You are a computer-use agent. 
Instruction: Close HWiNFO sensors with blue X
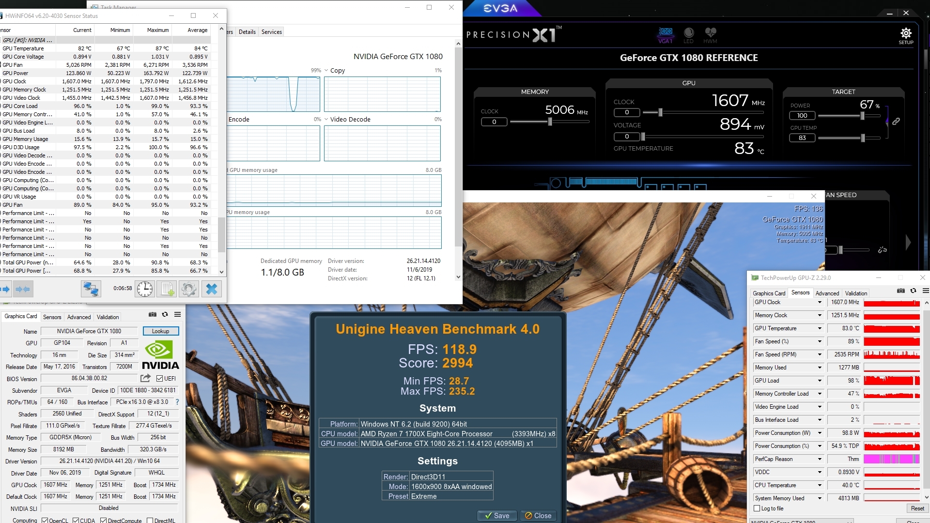(x=212, y=289)
